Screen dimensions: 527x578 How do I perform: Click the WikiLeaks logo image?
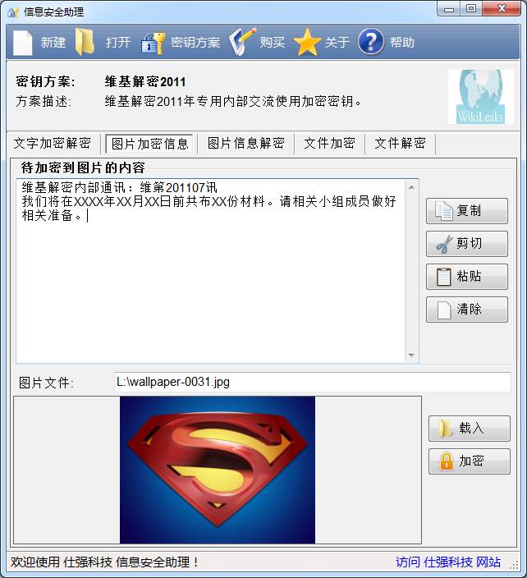pos(481,97)
